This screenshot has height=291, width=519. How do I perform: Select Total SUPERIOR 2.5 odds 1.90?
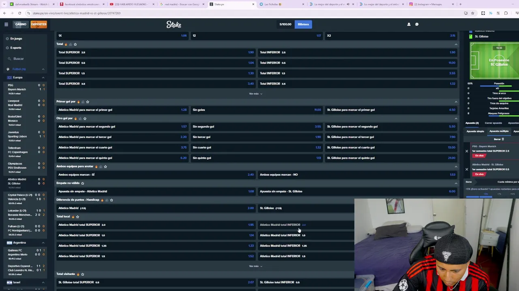156,52
